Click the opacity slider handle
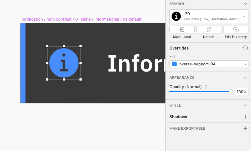The height and width of the screenshot is (151, 251). 230,92
